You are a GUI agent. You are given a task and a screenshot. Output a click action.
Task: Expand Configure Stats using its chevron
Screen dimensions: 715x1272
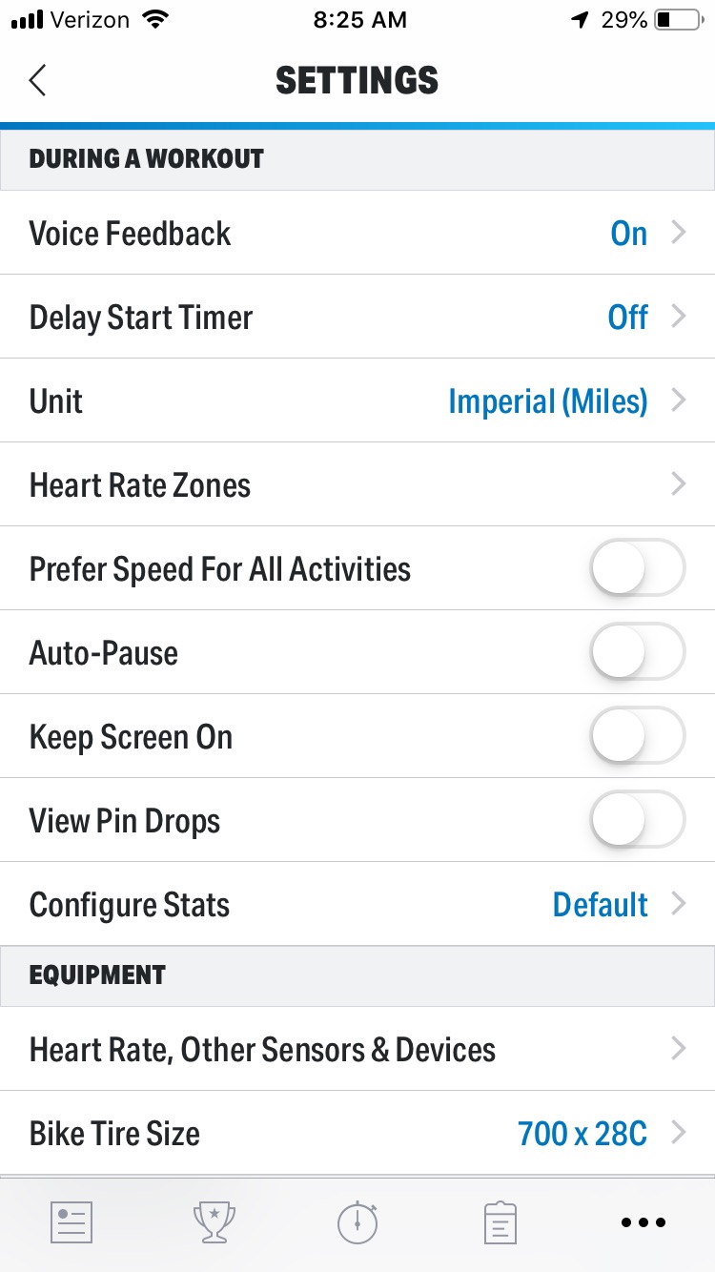[x=679, y=904]
